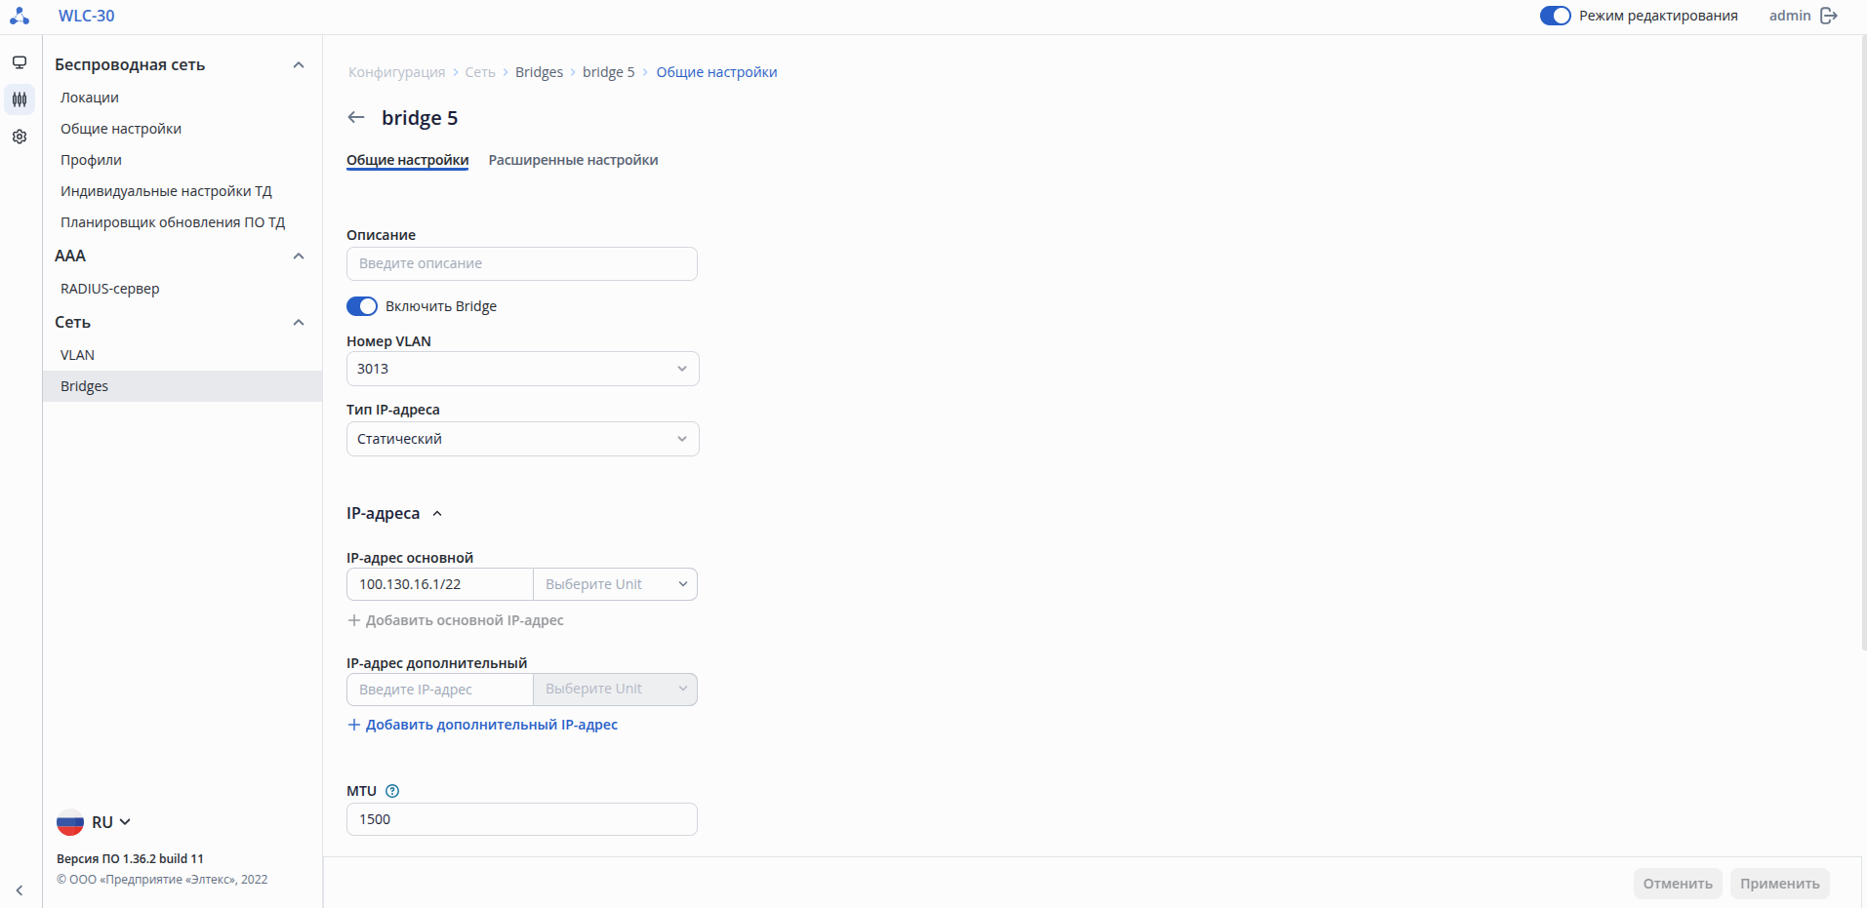Click the logout icon next to admin

(x=1829, y=16)
